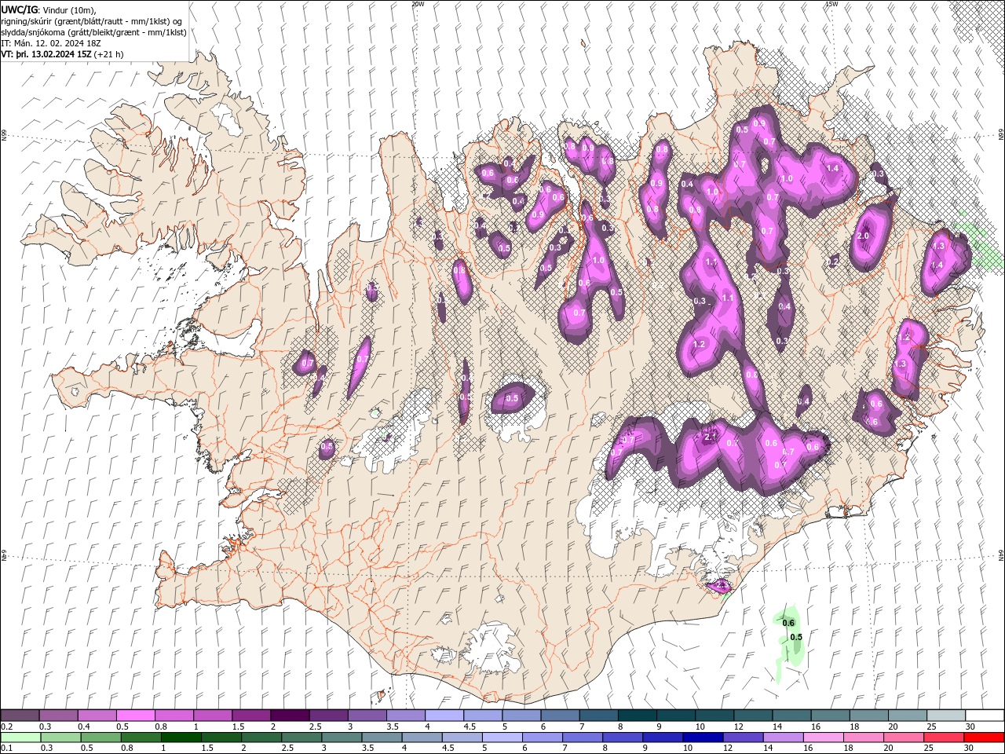Select the light pink rain swatch at 16
1005x754 pixels.
tap(824, 738)
